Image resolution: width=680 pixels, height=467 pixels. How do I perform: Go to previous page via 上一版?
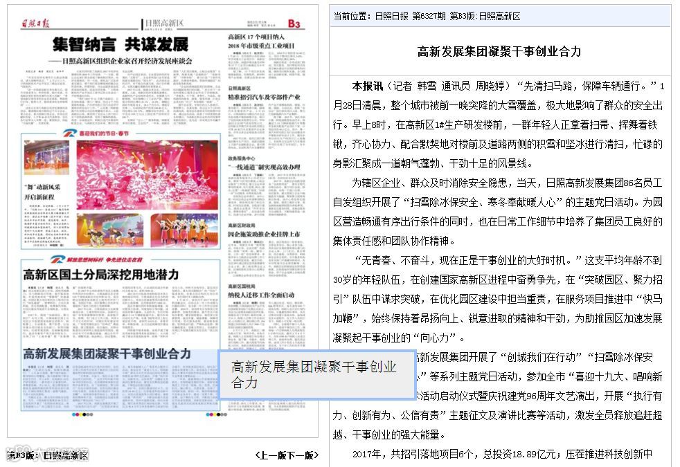pyautogui.click(x=272, y=455)
